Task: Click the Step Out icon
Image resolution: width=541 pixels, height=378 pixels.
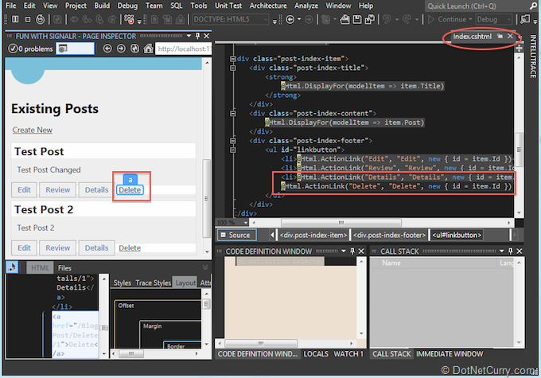Action: [112, 20]
